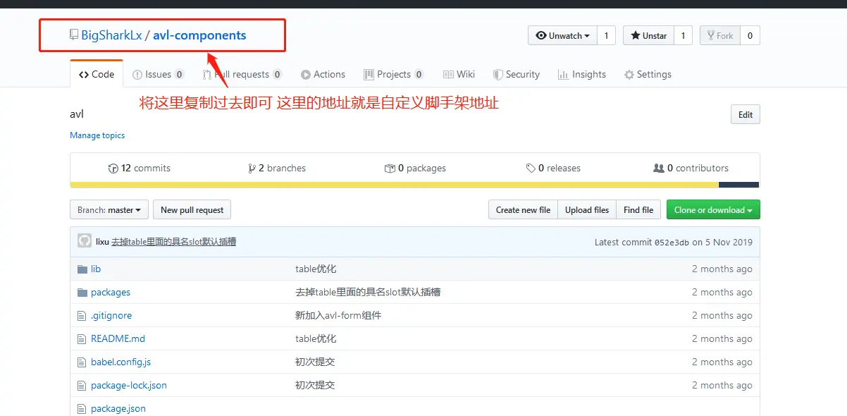Open the 初次提交 commit message on package-lock.json row
847x416 pixels.
[x=315, y=385]
